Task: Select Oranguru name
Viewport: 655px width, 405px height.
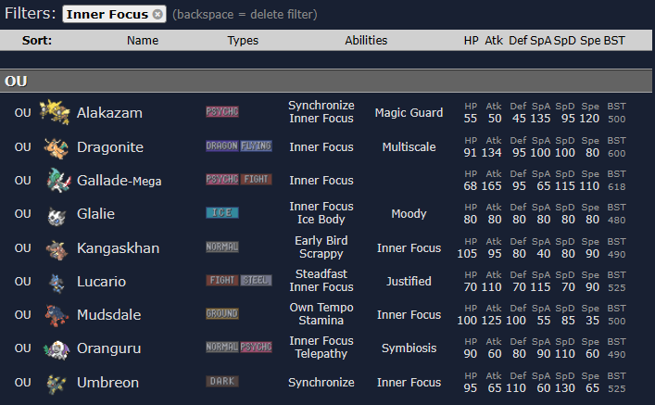Action: 108,348
